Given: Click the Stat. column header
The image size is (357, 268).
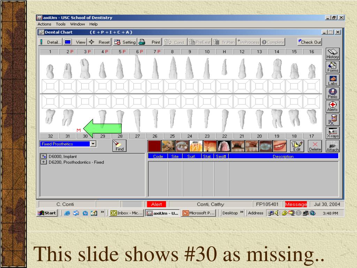Looking at the screenshot, I should 207,156.
